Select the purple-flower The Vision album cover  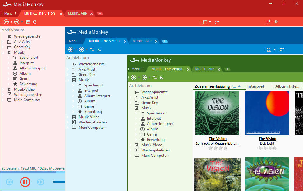(267, 174)
